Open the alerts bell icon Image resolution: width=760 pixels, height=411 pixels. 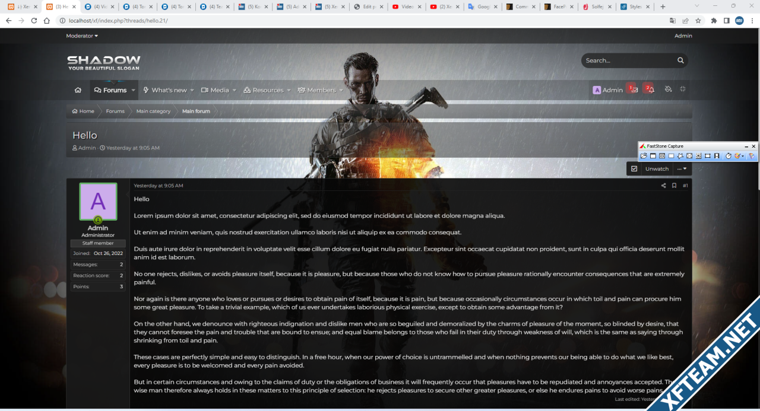coord(651,90)
